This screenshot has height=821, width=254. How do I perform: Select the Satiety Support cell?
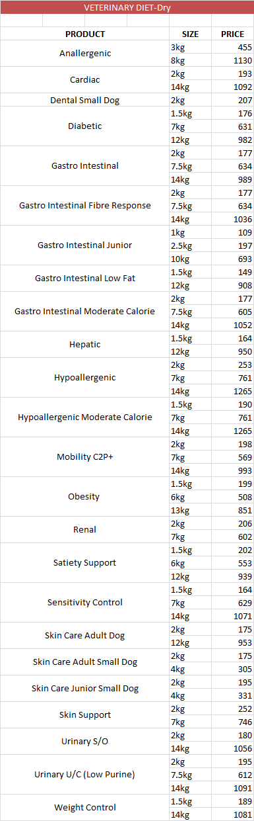(x=84, y=563)
